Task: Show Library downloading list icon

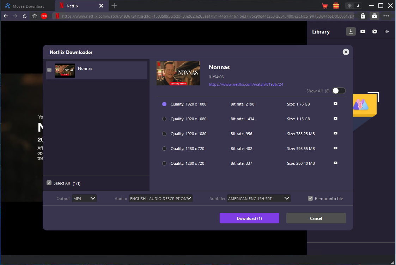Action: (x=351, y=31)
